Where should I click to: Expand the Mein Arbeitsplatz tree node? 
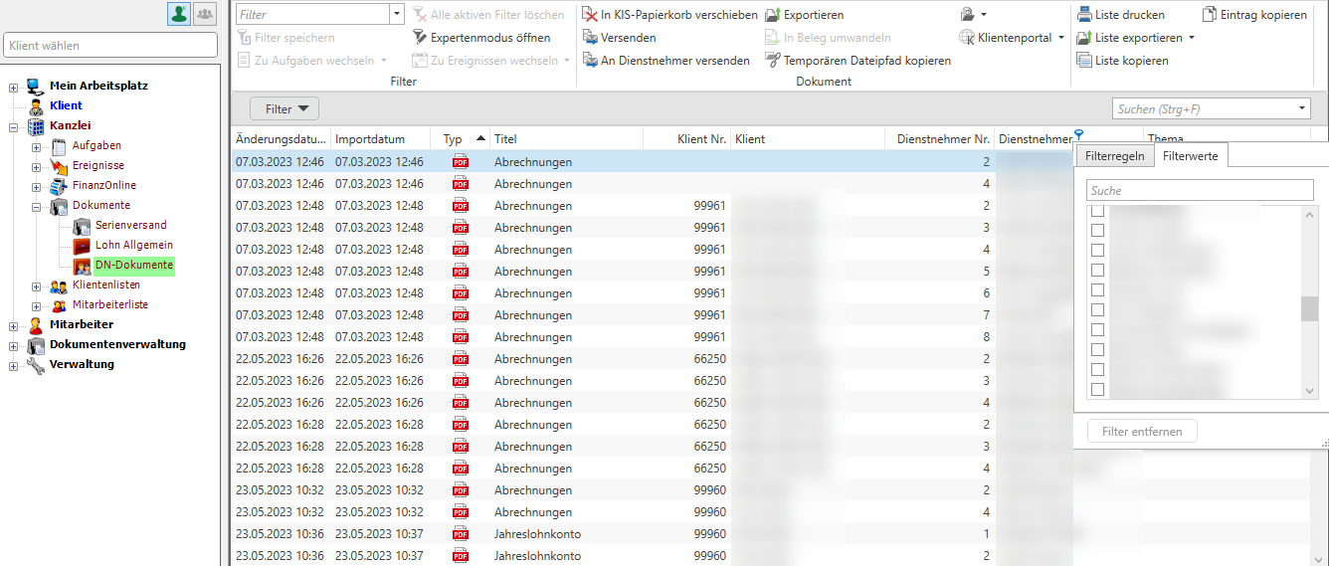point(13,87)
